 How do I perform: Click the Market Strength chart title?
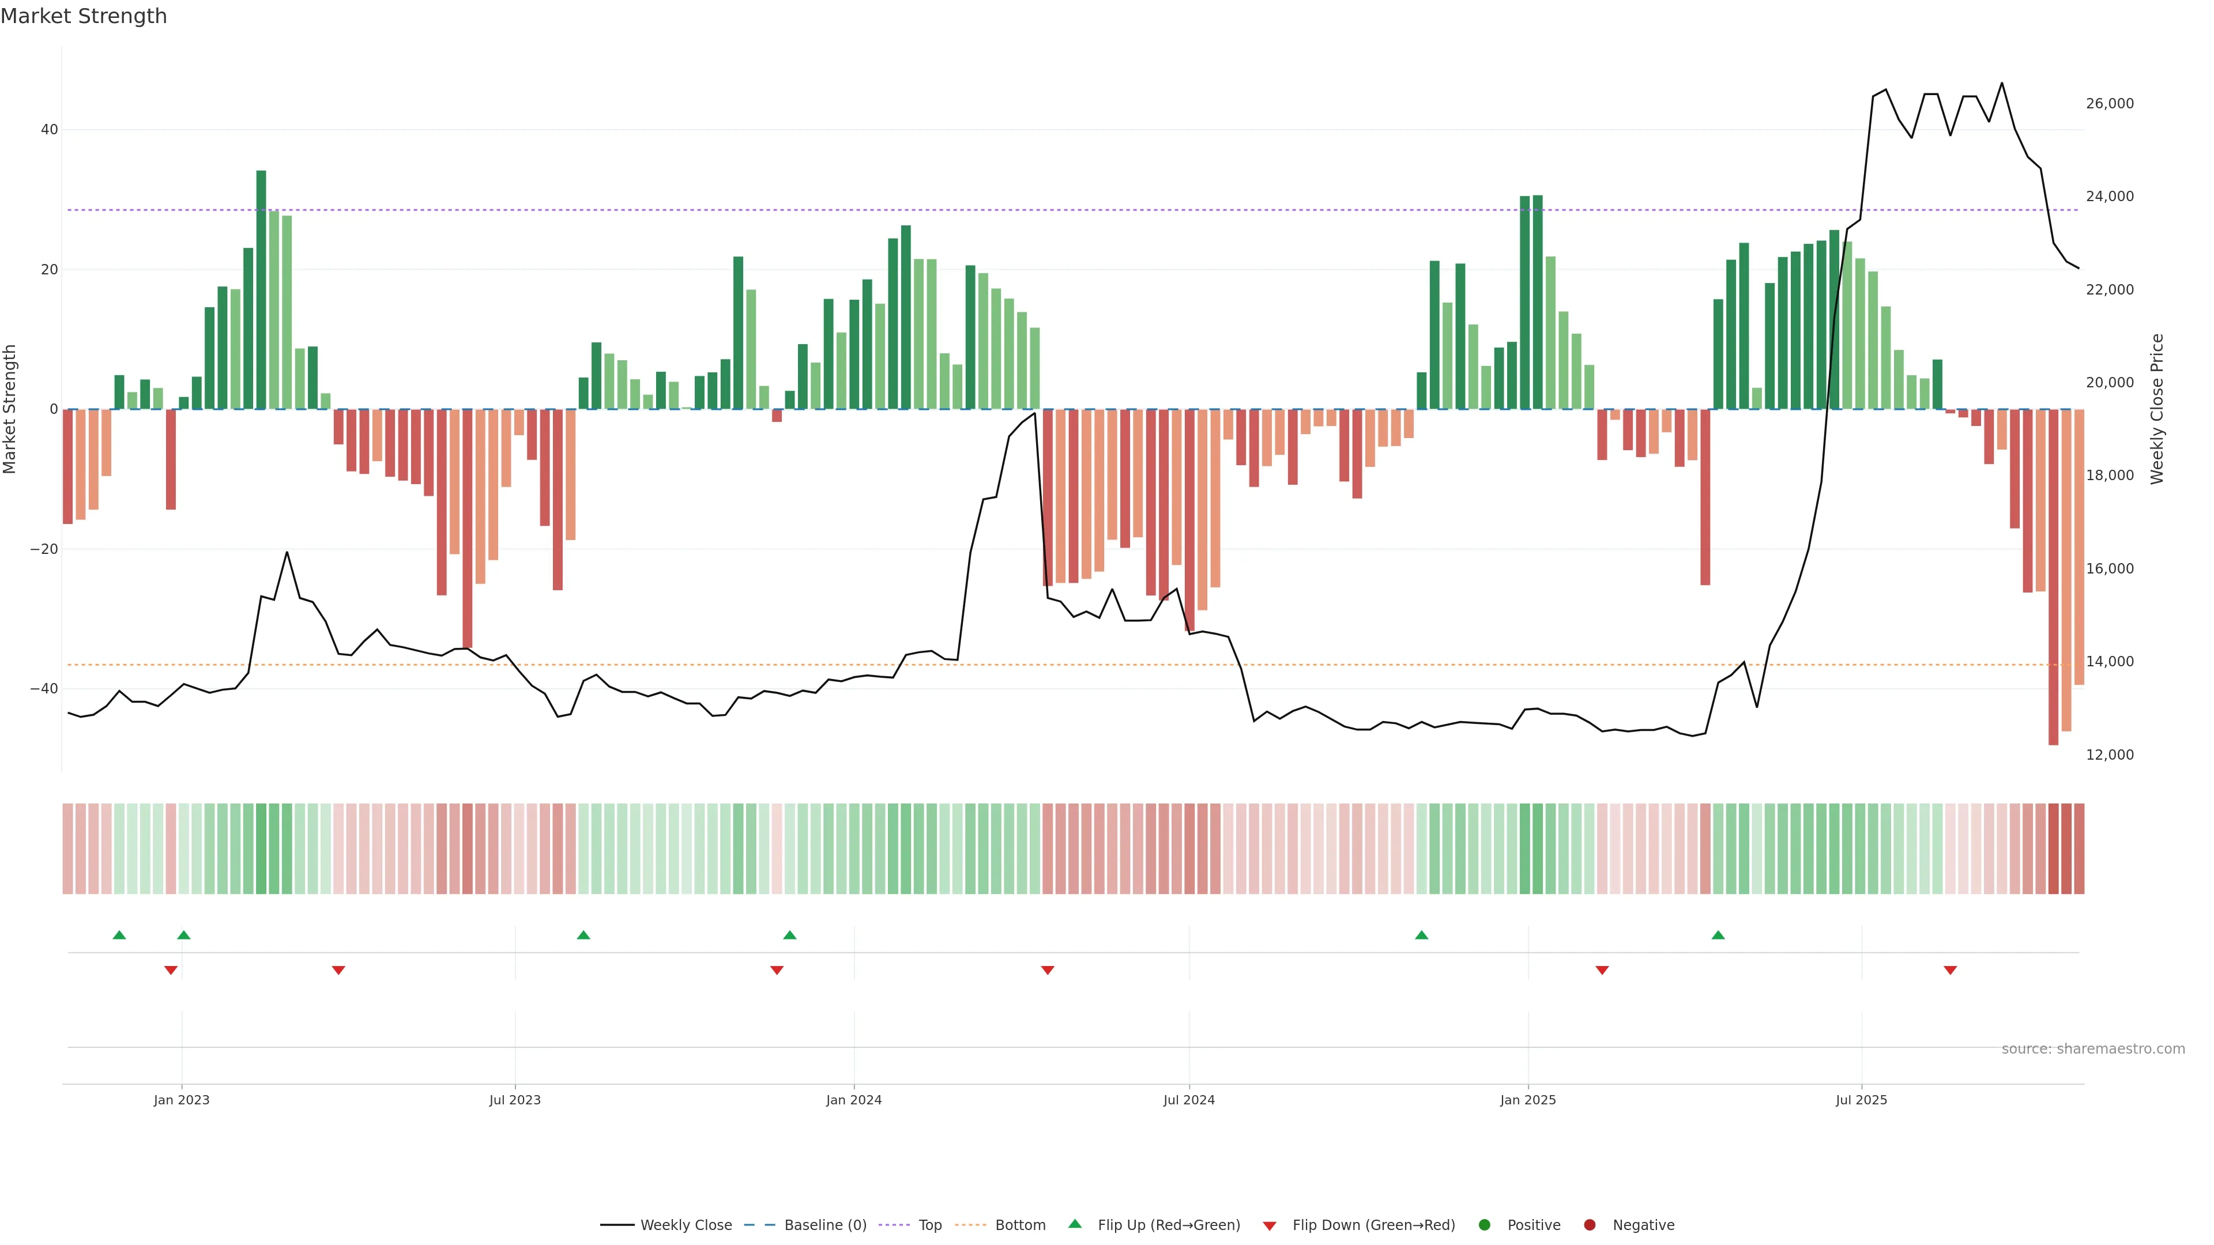click(x=84, y=16)
